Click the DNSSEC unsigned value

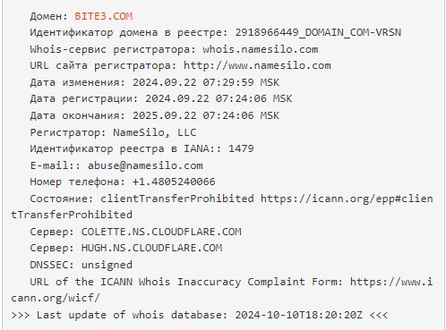click(x=107, y=265)
